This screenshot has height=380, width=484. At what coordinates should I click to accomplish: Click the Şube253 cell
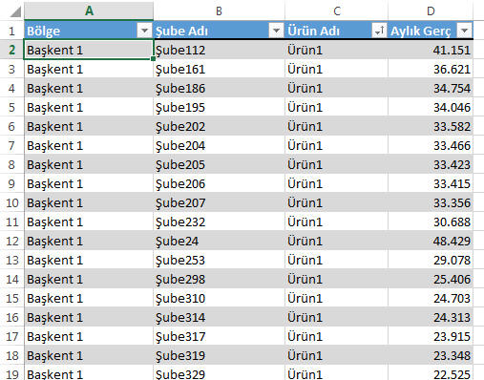click(219, 260)
